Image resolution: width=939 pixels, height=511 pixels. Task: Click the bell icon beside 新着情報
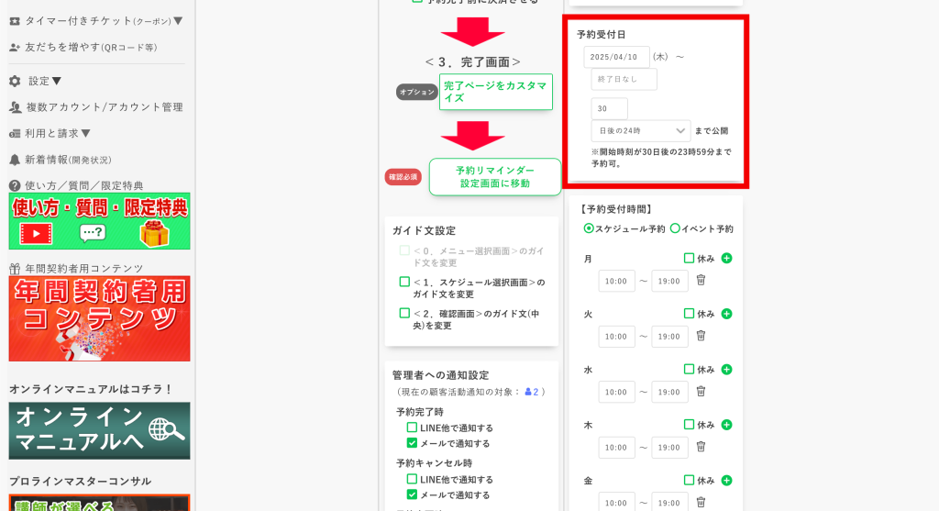click(15, 160)
